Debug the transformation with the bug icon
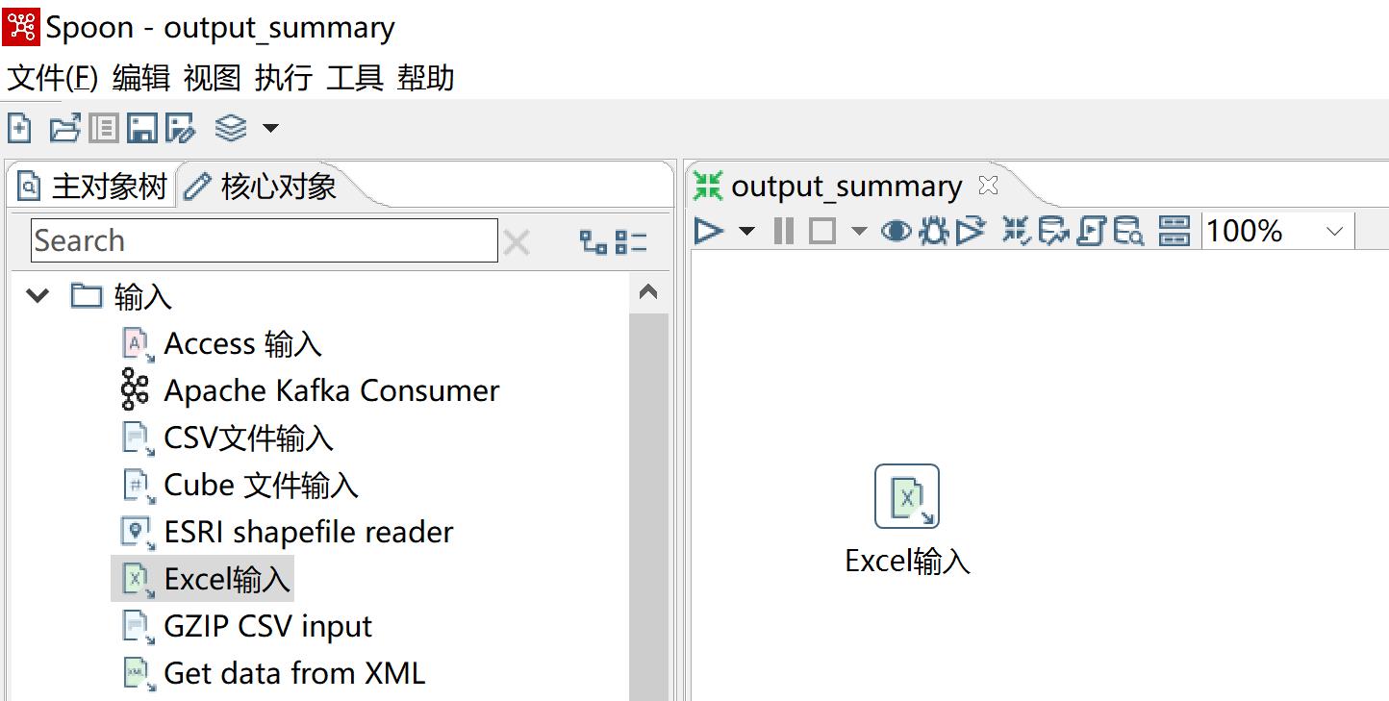The width and height of the screenshot is (1389, 701). (934, 231)
